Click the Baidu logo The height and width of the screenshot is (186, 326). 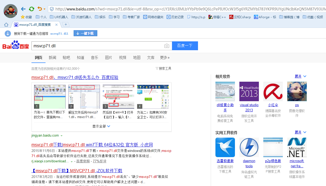16,45
